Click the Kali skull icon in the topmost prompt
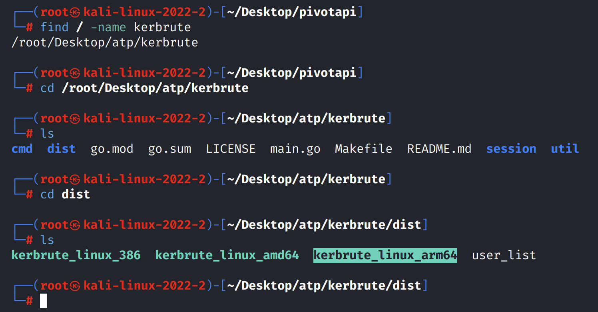Viewport: 598px width, 312px height. 76,12
